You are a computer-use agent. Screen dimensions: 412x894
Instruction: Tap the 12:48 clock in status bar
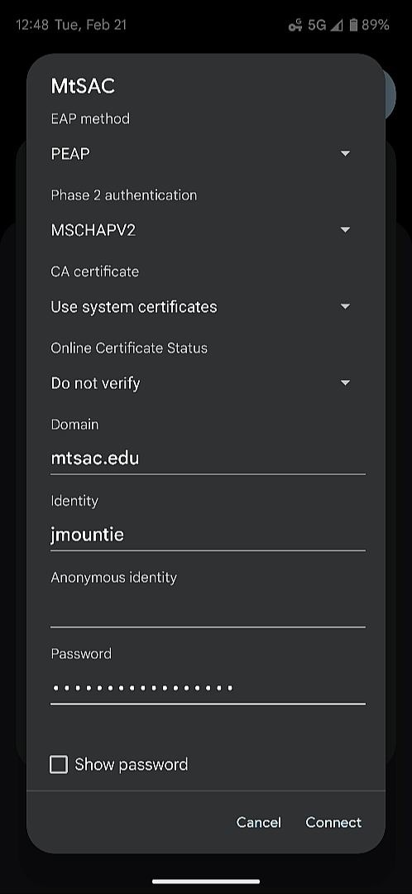click(32, 25)
